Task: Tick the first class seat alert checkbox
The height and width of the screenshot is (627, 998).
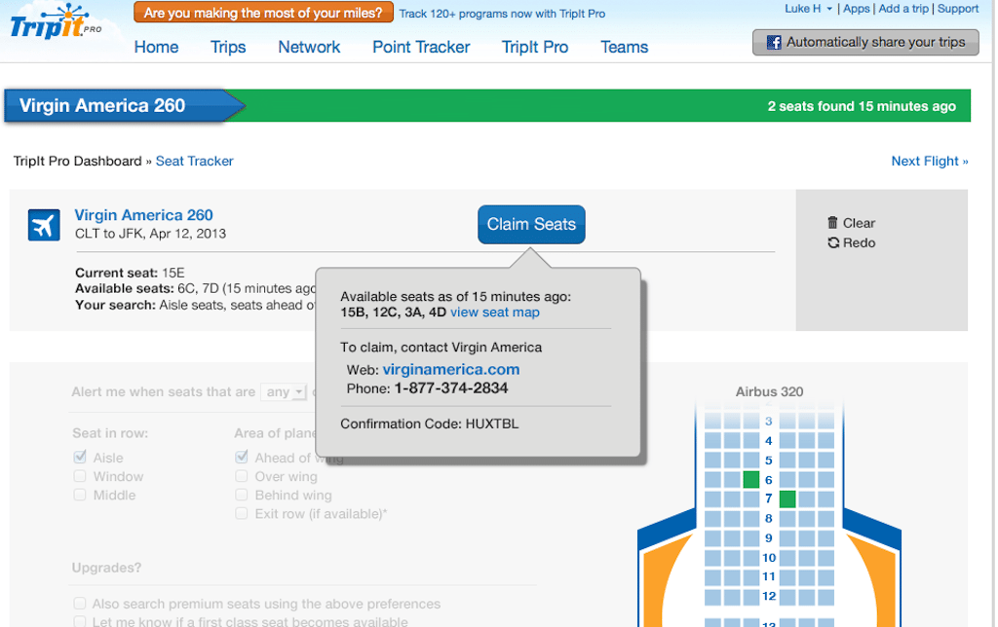Action: [x=80, y=620]
